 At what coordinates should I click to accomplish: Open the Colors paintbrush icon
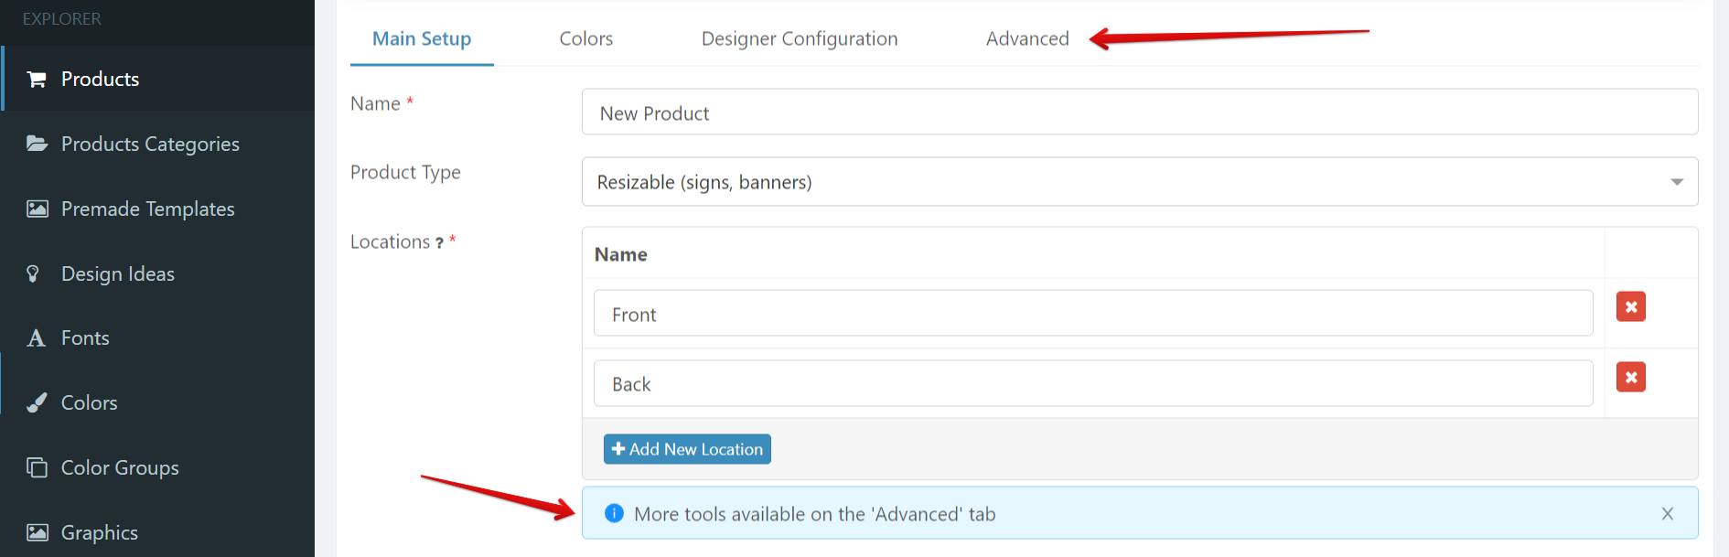click(37, 402)
